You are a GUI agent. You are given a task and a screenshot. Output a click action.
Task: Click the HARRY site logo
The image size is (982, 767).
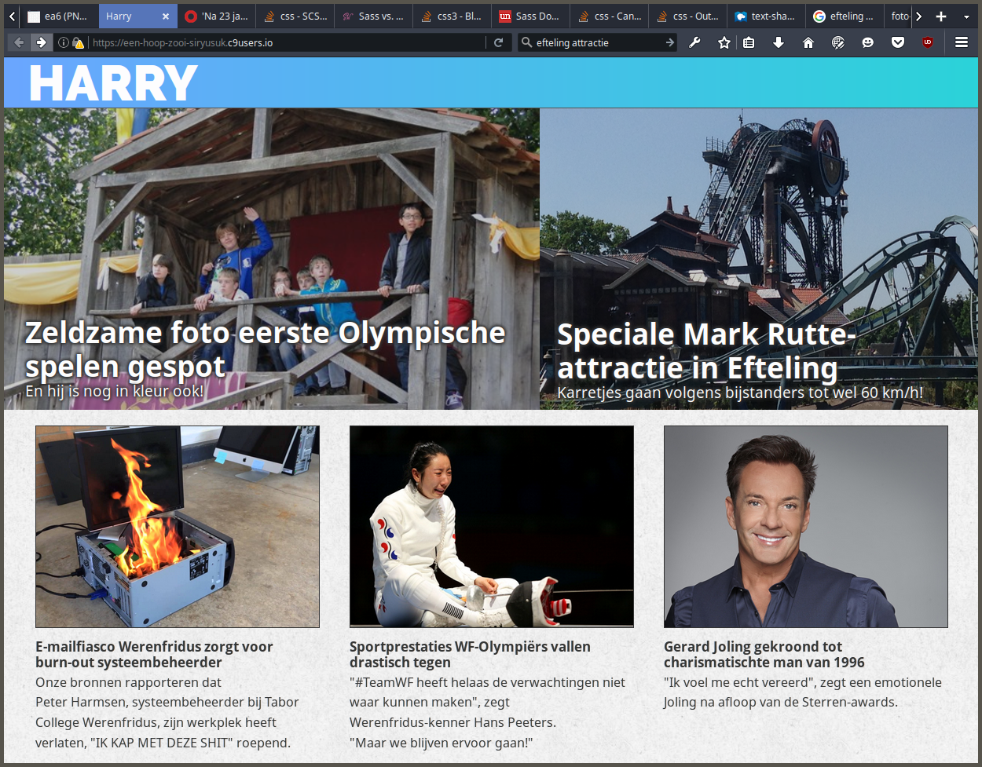point(113,83)
